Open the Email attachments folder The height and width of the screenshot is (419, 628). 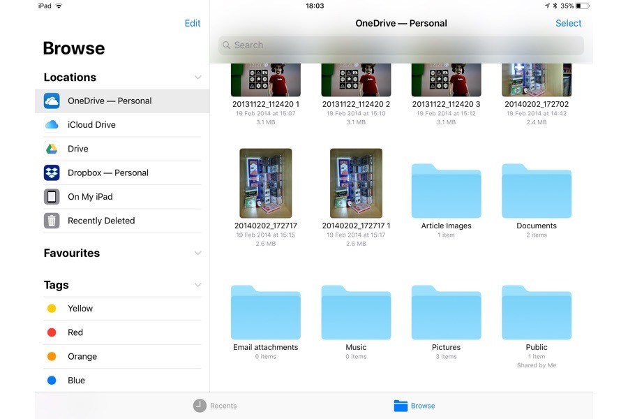pos(266,312)
